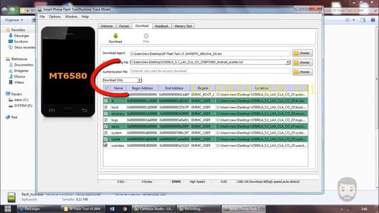
Task: Click the green Download arrow icon
Action: [115, 36]
